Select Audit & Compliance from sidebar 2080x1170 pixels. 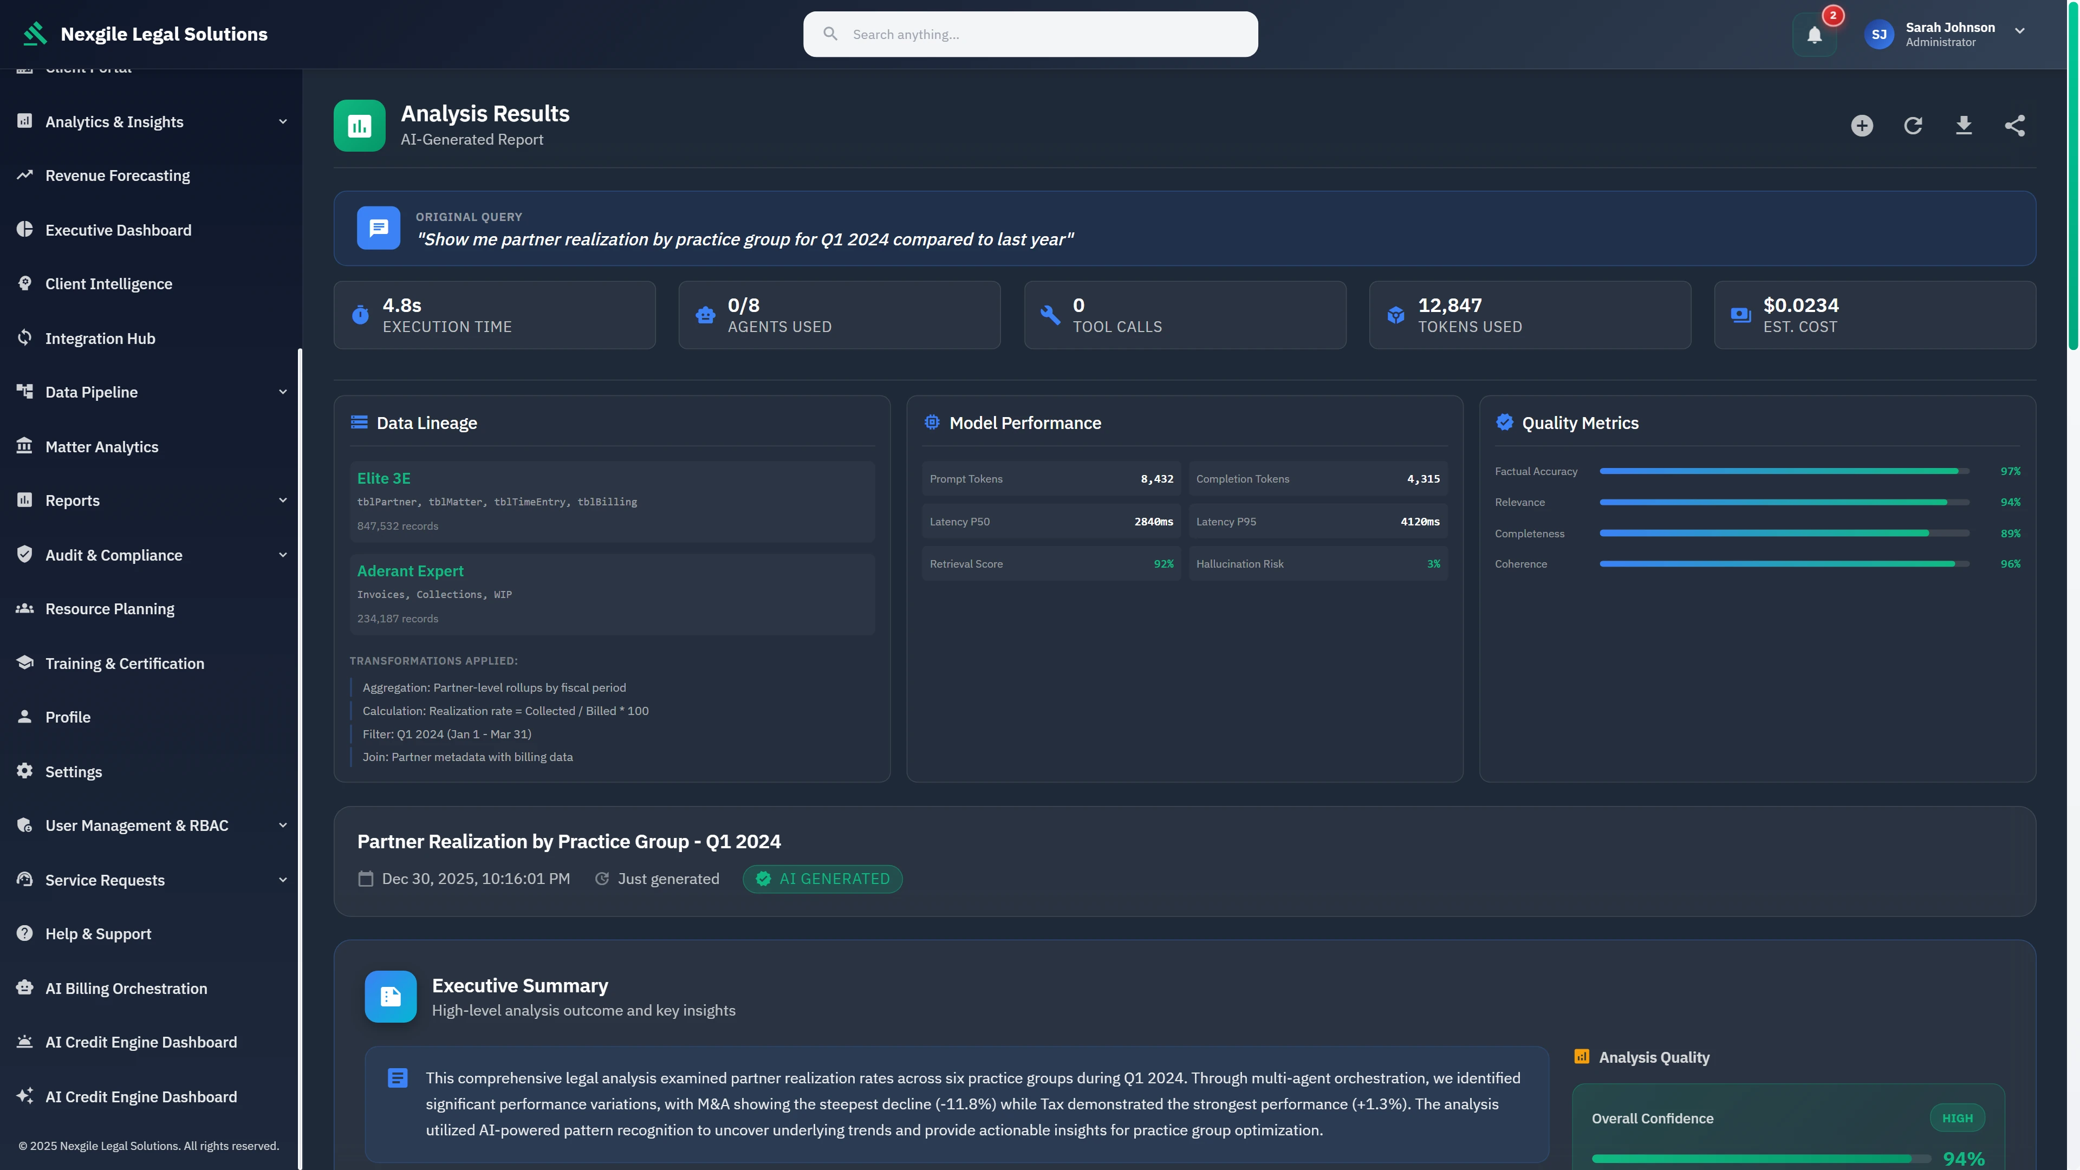pyautogui.click(x=115, y=554)
